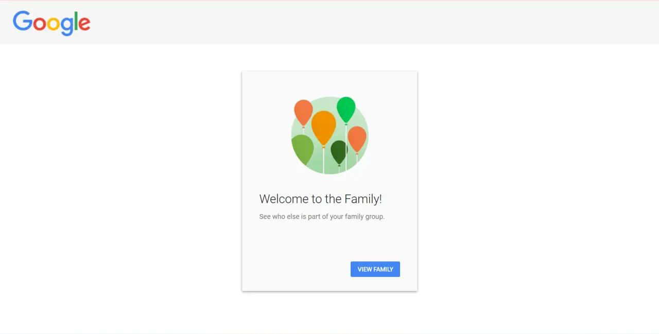Click the orange balloon at upper left

click(x=303, y=113)
